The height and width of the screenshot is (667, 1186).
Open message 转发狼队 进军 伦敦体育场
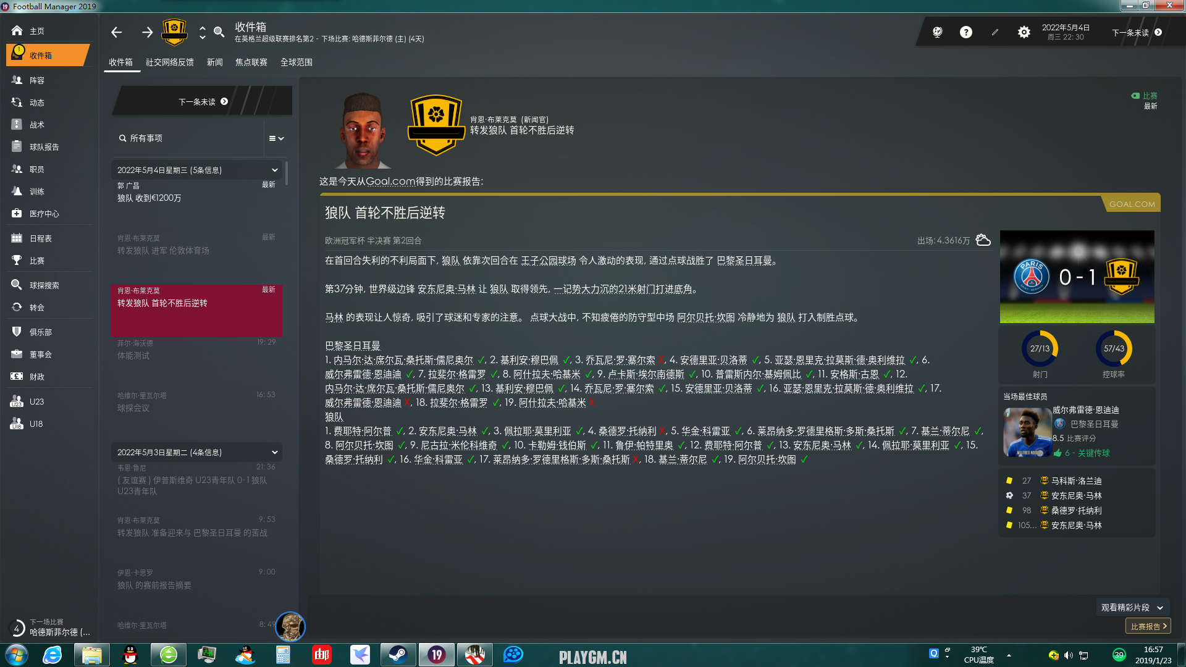coord(196,257)
